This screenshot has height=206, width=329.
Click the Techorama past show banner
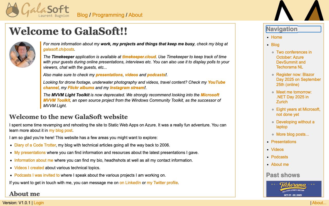(294, 189)
